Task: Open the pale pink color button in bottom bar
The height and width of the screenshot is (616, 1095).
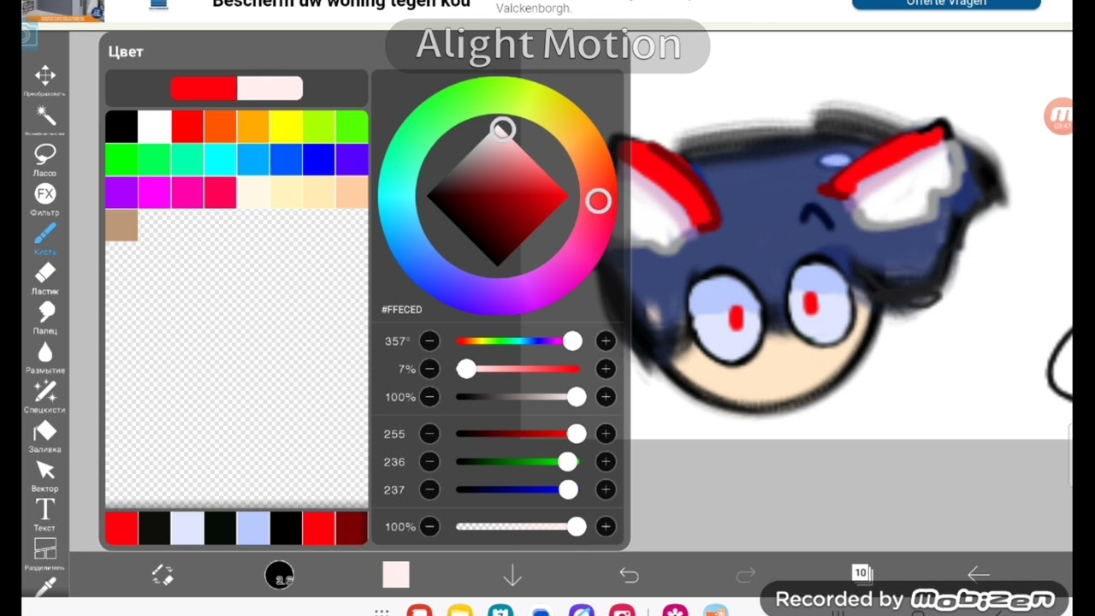Action: coord(396,575)
